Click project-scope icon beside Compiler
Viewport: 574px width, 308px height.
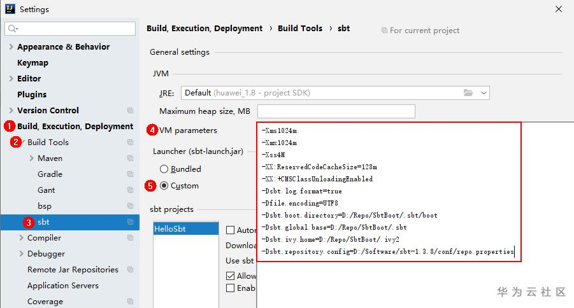tap(130, 238)
